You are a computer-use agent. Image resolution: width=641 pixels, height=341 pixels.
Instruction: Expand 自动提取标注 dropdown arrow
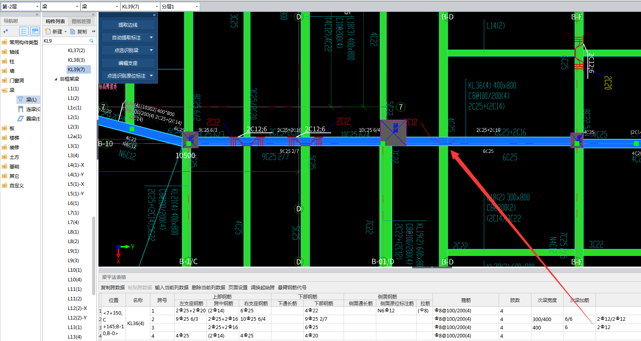click(x=151, y=37)
